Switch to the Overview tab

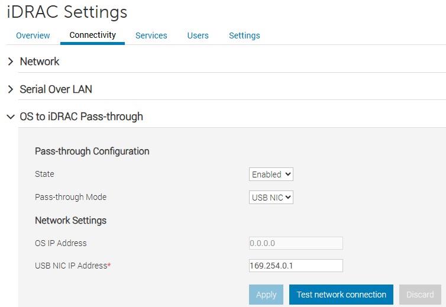point(33,35)
